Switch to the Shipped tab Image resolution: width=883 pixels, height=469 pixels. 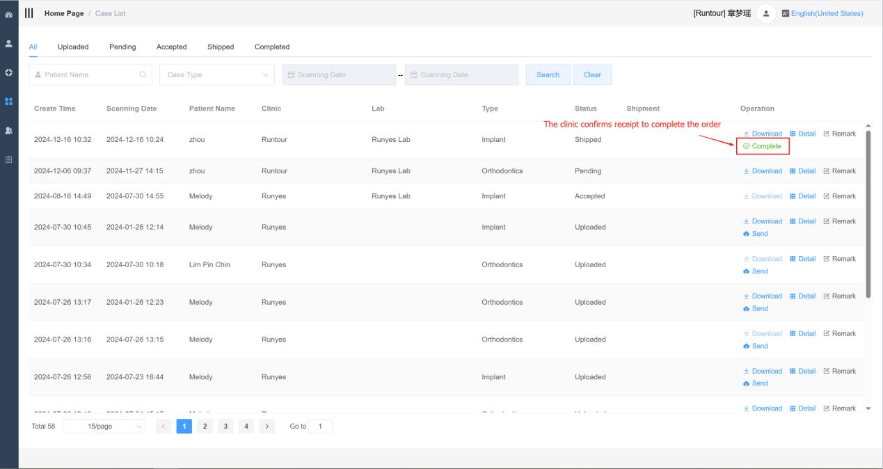(221, 47)
